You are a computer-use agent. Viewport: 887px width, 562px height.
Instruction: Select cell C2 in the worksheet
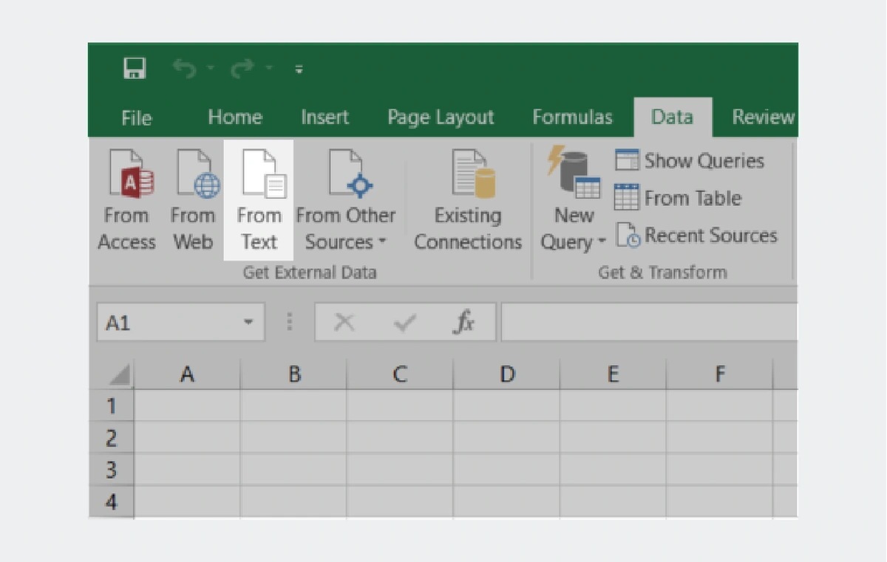400,438
